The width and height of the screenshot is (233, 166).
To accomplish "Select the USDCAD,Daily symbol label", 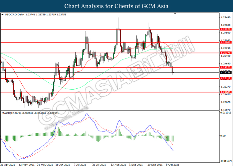I will coord(14,15).
